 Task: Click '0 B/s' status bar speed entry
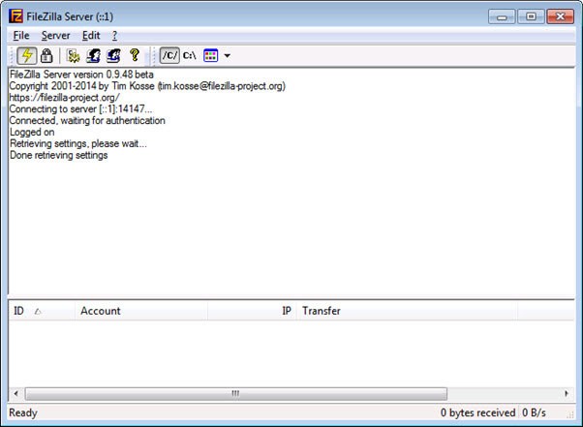tap(534, 412)
